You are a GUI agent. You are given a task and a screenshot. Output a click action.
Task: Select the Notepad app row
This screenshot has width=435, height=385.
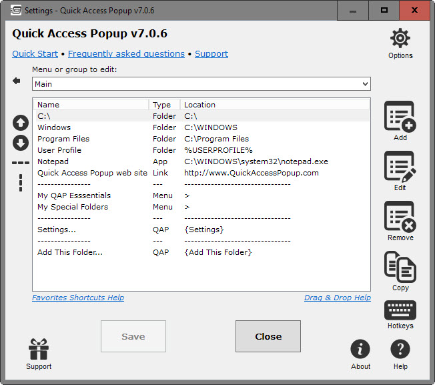[201, 161]
